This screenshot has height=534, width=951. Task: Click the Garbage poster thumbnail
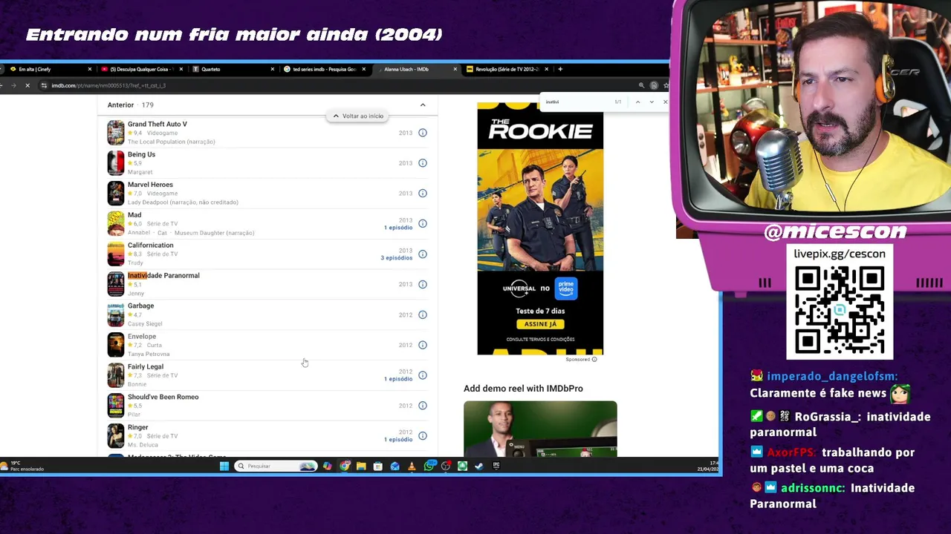tap(116, 314)
